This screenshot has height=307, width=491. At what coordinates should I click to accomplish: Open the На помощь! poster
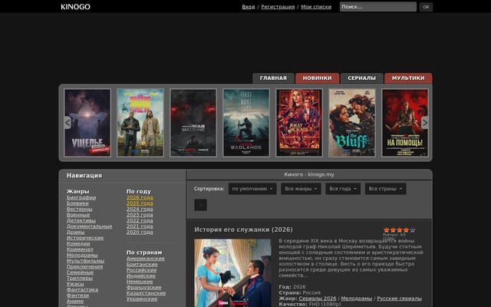coord(405,123)
